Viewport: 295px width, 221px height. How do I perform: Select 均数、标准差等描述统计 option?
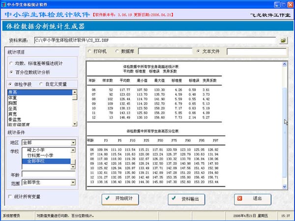[x=12, y=63]
